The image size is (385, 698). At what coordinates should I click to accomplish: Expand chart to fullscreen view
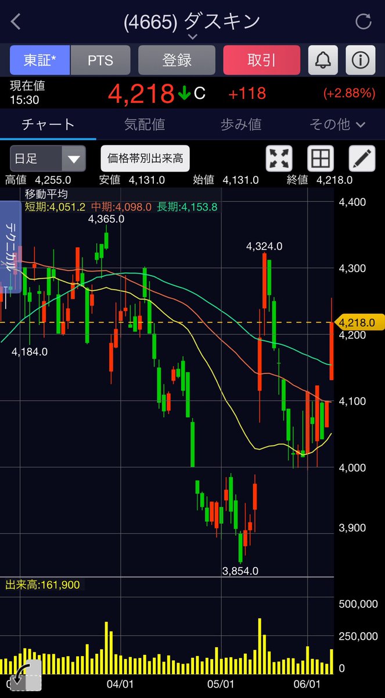tap(279, 158)
